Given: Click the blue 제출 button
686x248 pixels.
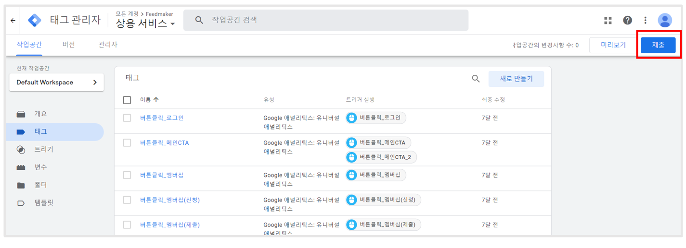Looking at the screenshot, I should 658,45.
